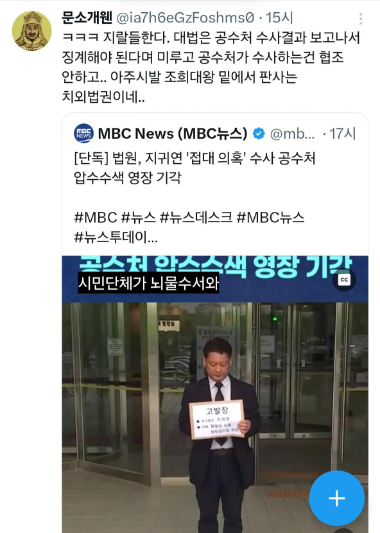Open the #뉴스 hashtag
This screenshot has height=533, width=380.
pyautogui.click(x=139, y=218)
